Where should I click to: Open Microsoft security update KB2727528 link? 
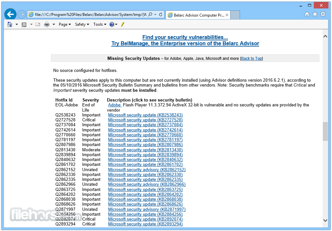(x=145, y=120)
